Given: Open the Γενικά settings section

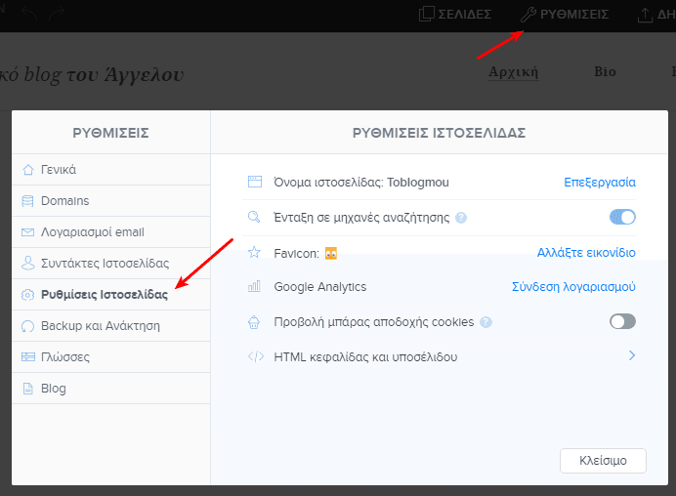Looking at the screenshot, I should click(x=111, y=170).
